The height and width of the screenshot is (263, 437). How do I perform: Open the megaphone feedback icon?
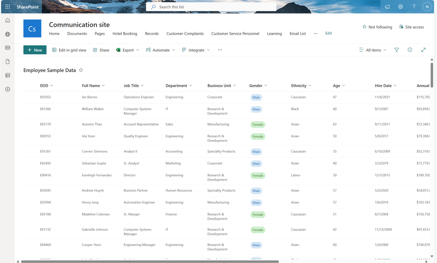coord(387,7)
